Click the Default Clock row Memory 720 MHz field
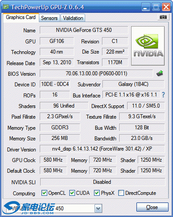 pos(102,170)
